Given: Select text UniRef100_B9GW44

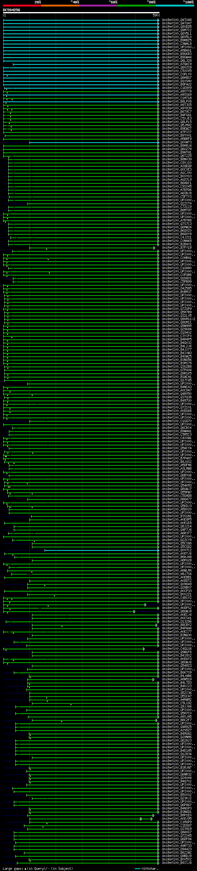Looking at the screenshot, I should [x=177, y=57].
